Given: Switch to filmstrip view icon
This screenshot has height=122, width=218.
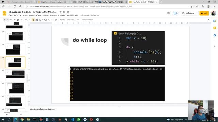Looking at the screenshot, I should coord(7,115).
